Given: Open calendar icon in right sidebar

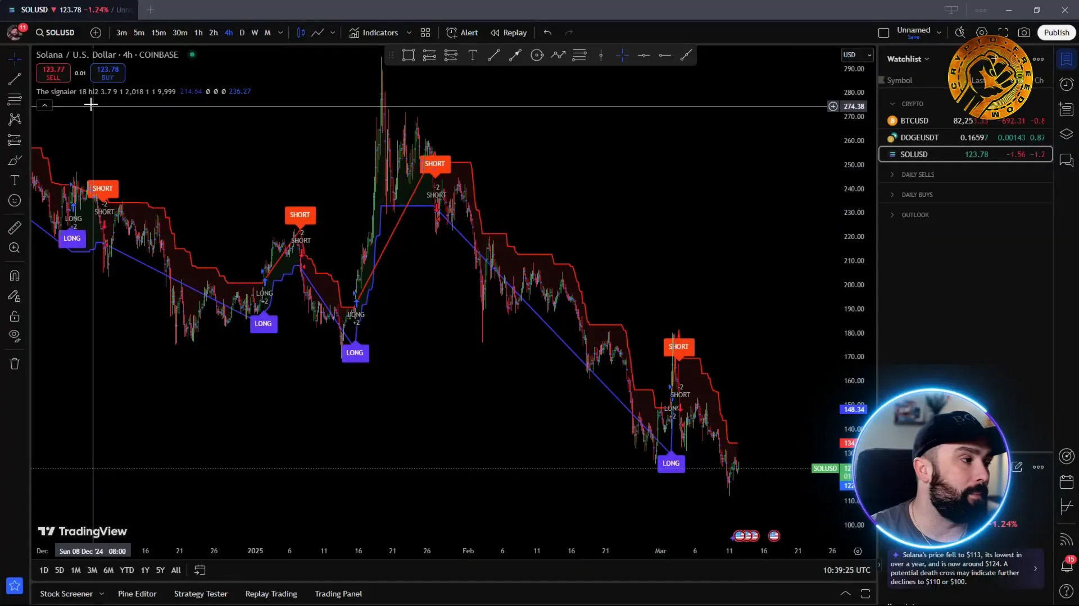Looking at the screenshot, I should click(x=1066, y=481).
